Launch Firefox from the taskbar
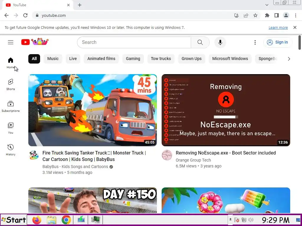302x226 pixels. [37, 220]
